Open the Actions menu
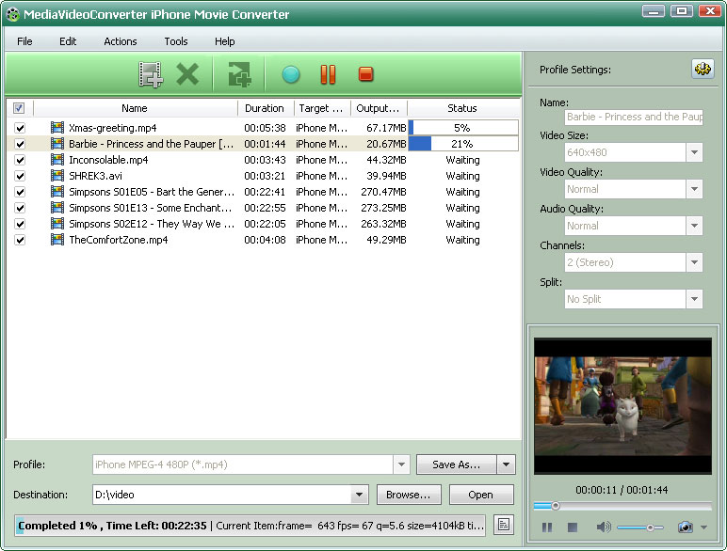This screenshot has height=551, width=727. [x=120, y=41]
